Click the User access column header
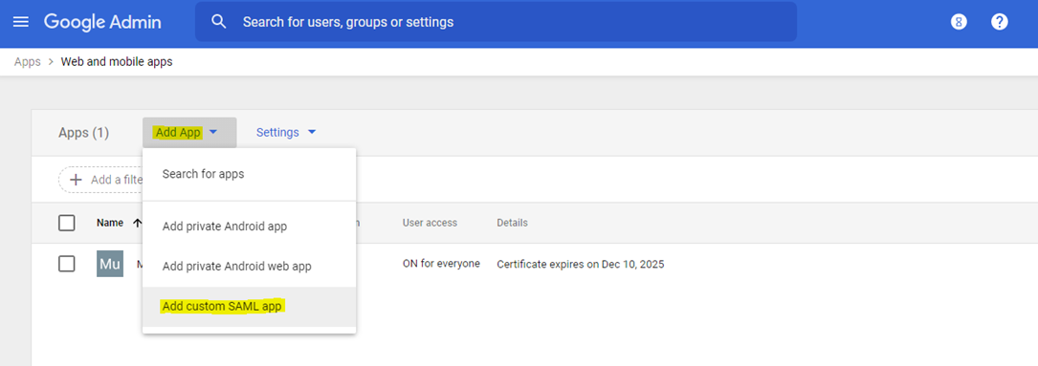The width and height of the screenshot is (1038, 366). 430,223
